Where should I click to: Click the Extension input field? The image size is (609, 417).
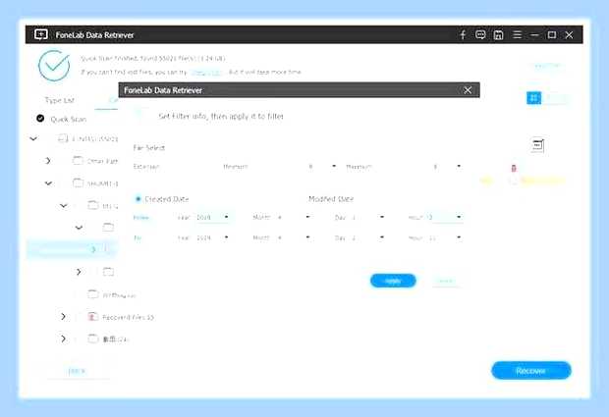pyautogui.click(x=189, y=167)
